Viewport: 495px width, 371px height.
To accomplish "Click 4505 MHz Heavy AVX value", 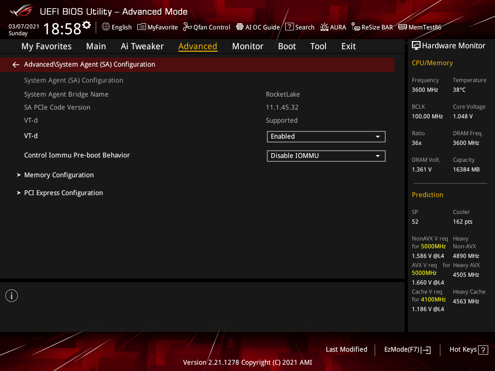I will coord(466,275).
